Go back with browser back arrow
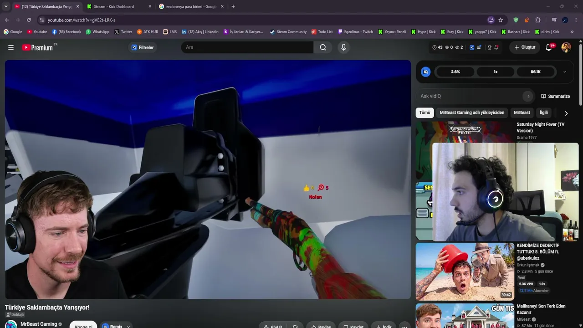The width and height of the screenshot is (583, 328). point(7,20)
